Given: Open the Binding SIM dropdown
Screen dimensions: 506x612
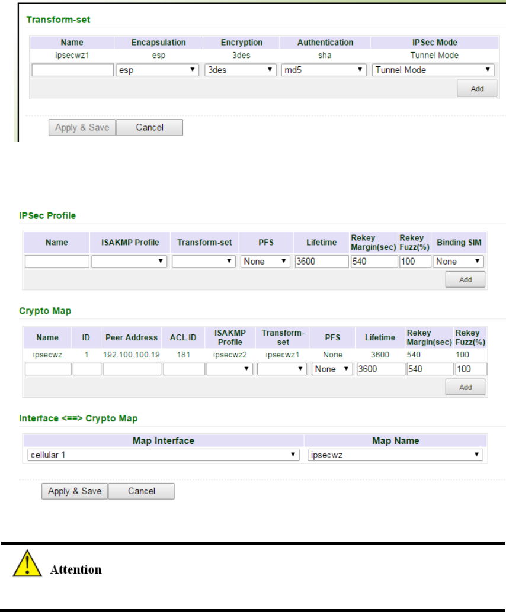Looking at the screenshot, I should click(458, 262).
